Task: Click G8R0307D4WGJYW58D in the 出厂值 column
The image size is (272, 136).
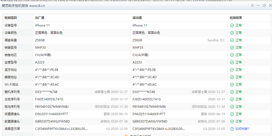Action: click(53, 121)
